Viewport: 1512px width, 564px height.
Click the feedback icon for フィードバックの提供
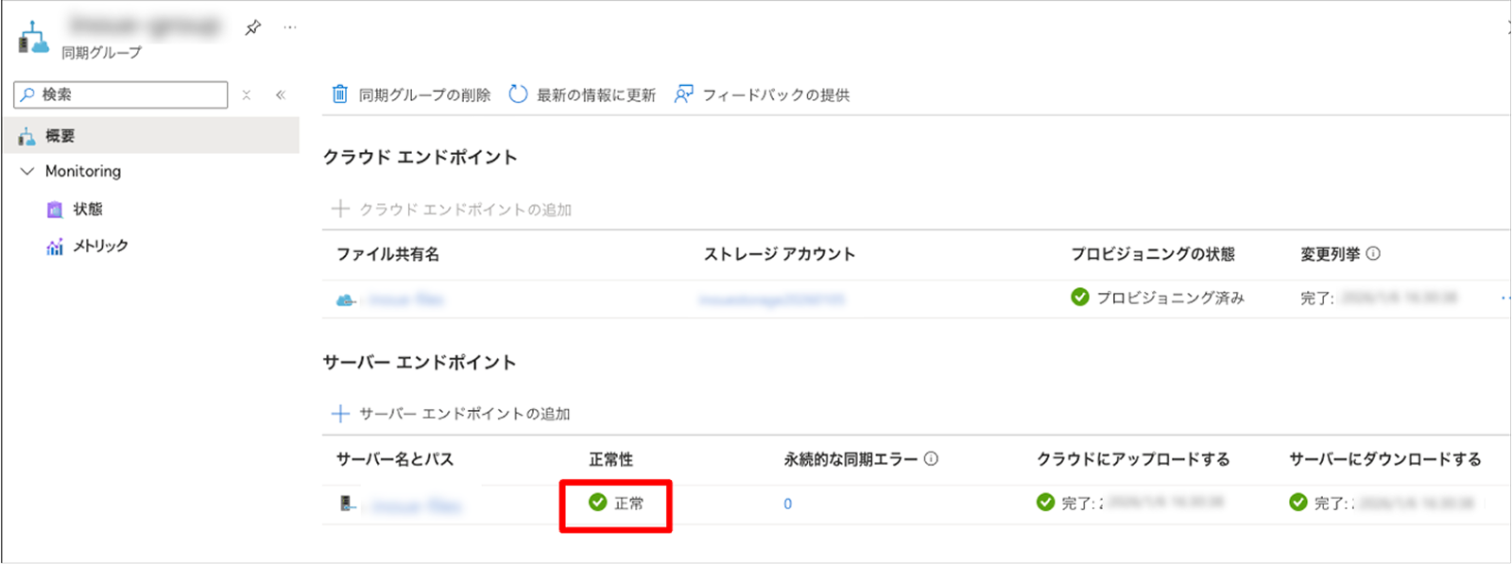(683, 94)
